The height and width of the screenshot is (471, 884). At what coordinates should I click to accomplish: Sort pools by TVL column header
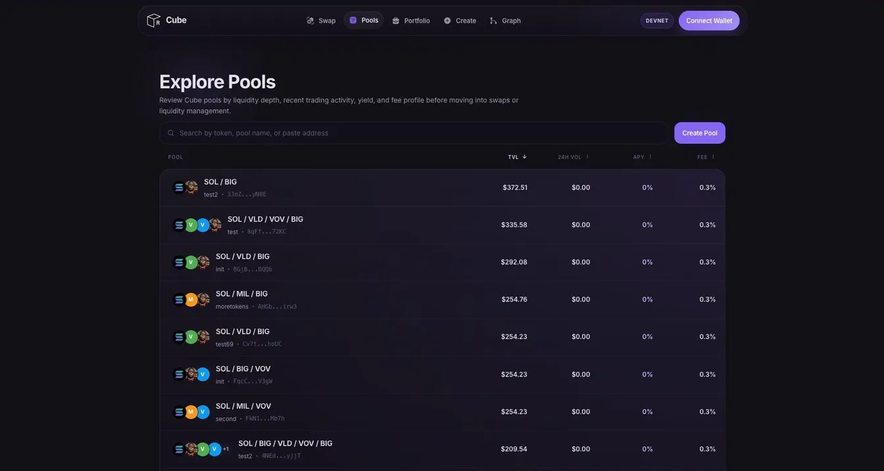[518, 157]
